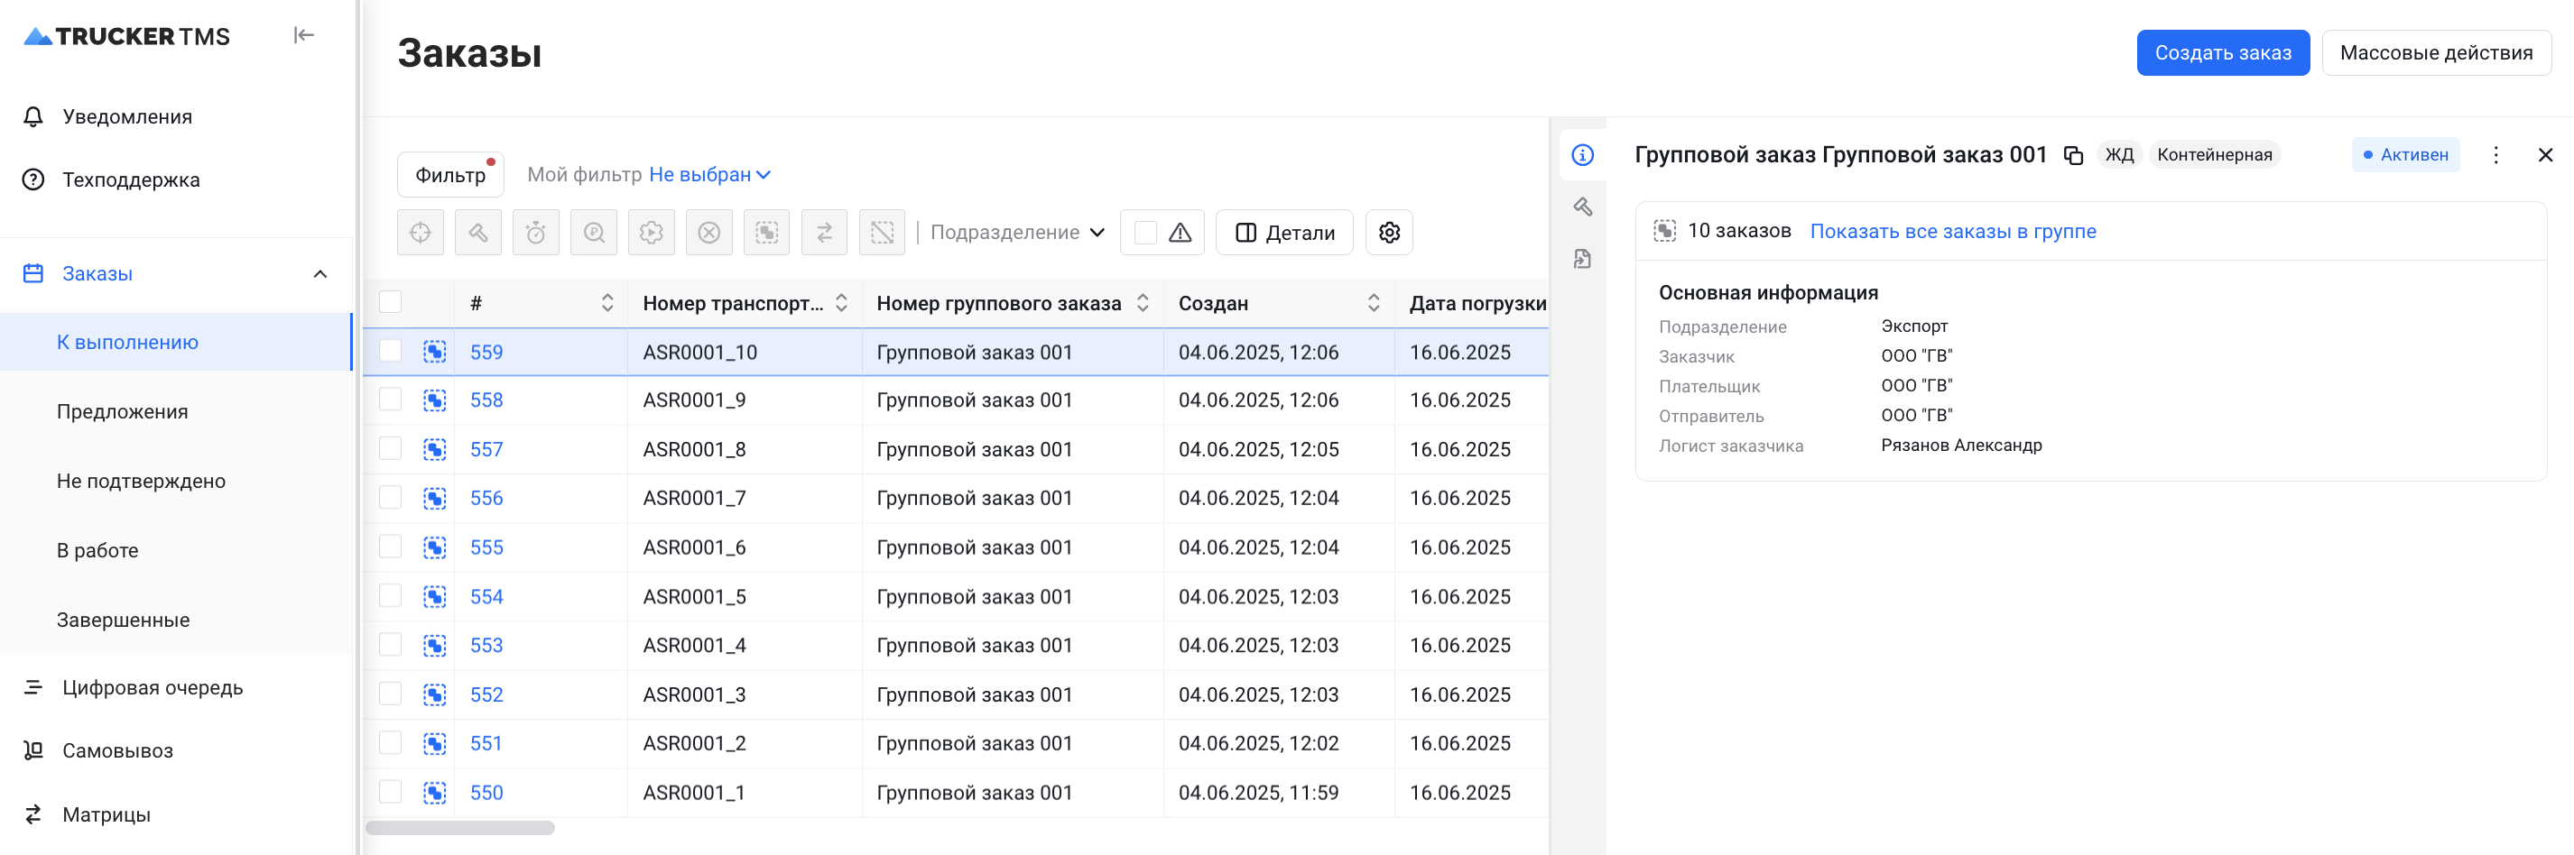The height and width of the screenshot is (855, 2574).
Task: Open hammer tab icon in details panel
Action: 1583,207
